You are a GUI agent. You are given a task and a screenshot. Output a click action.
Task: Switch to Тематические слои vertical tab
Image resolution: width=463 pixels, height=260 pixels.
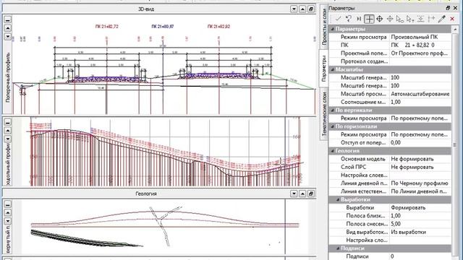click(x=324, y=114)
